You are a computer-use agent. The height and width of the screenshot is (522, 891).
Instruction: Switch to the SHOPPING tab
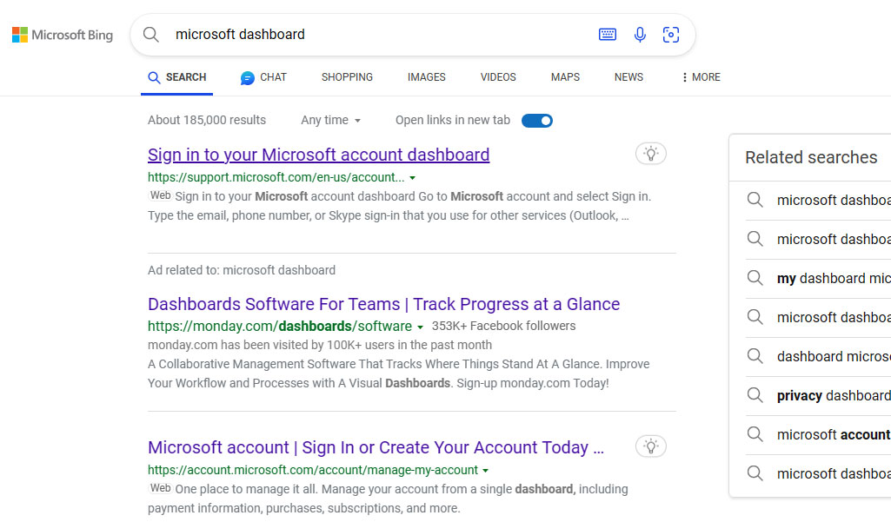[x=347, y=77]
